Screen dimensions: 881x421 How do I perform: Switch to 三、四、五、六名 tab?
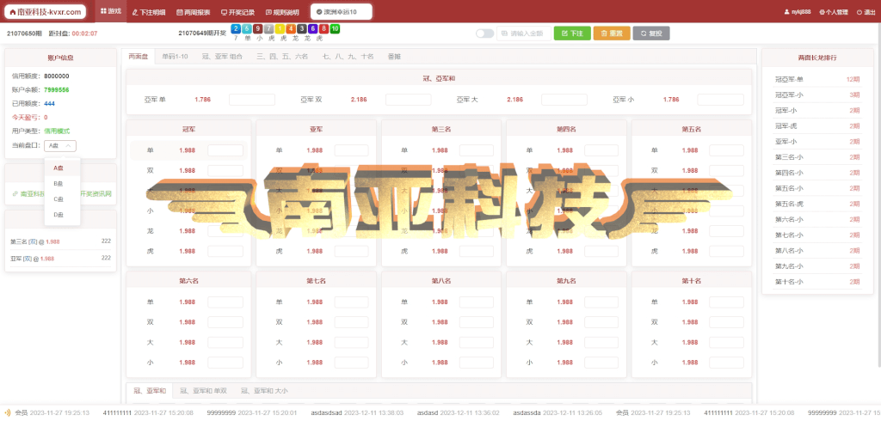point(282,57)
